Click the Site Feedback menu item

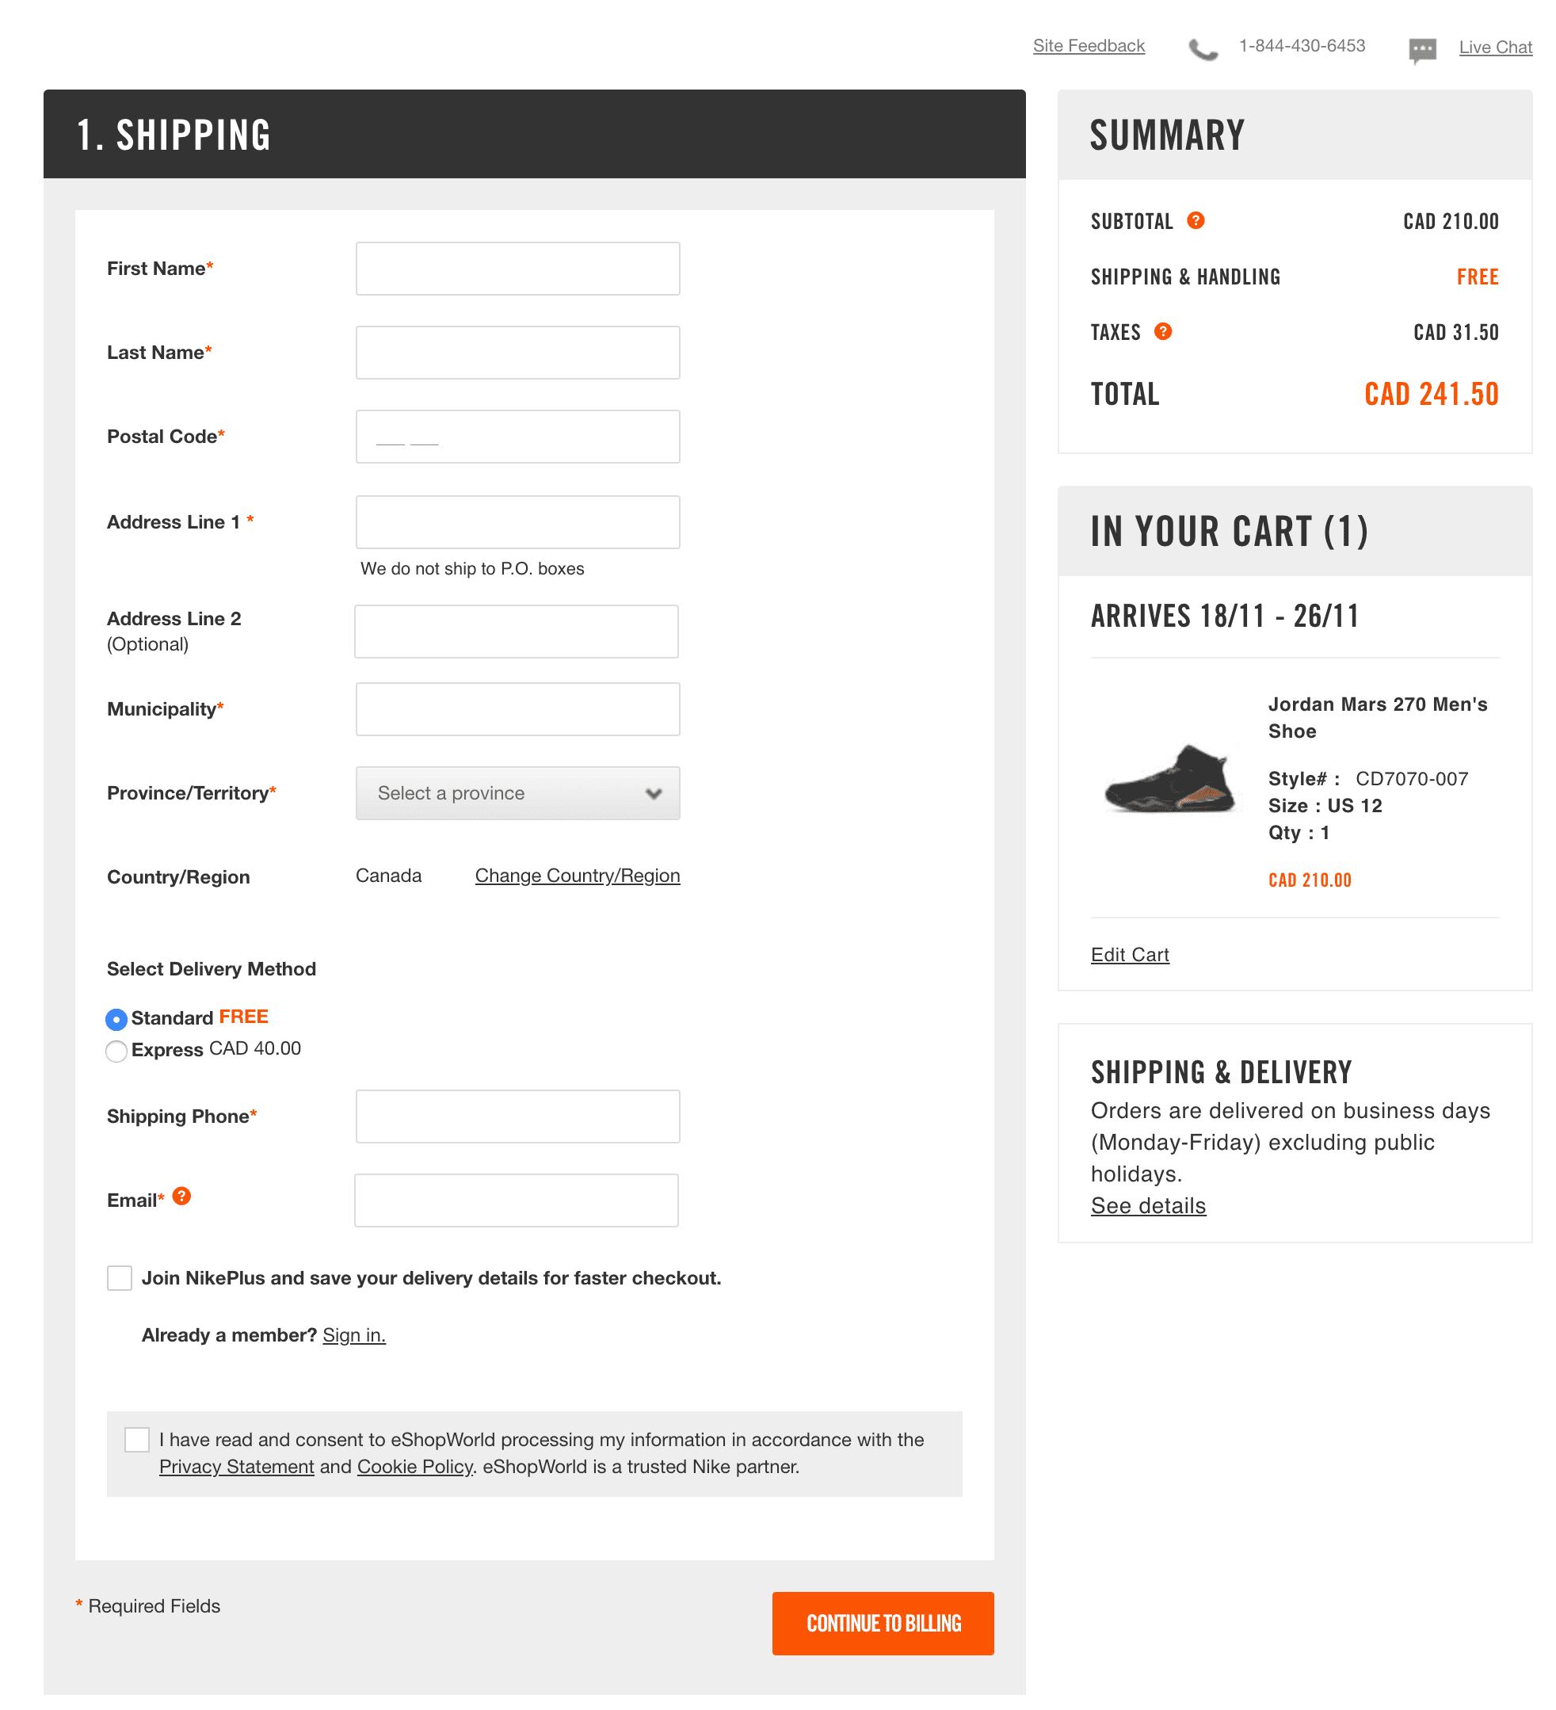click(x=1089, y=44)
